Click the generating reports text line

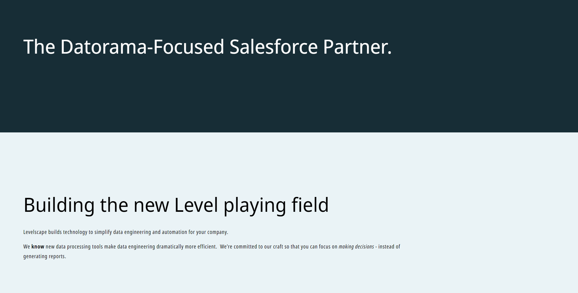coord(45,256)
